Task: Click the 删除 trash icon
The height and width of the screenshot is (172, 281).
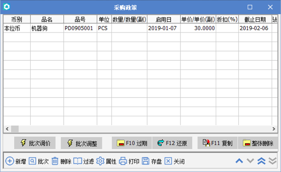Action: tap(55, 161)
